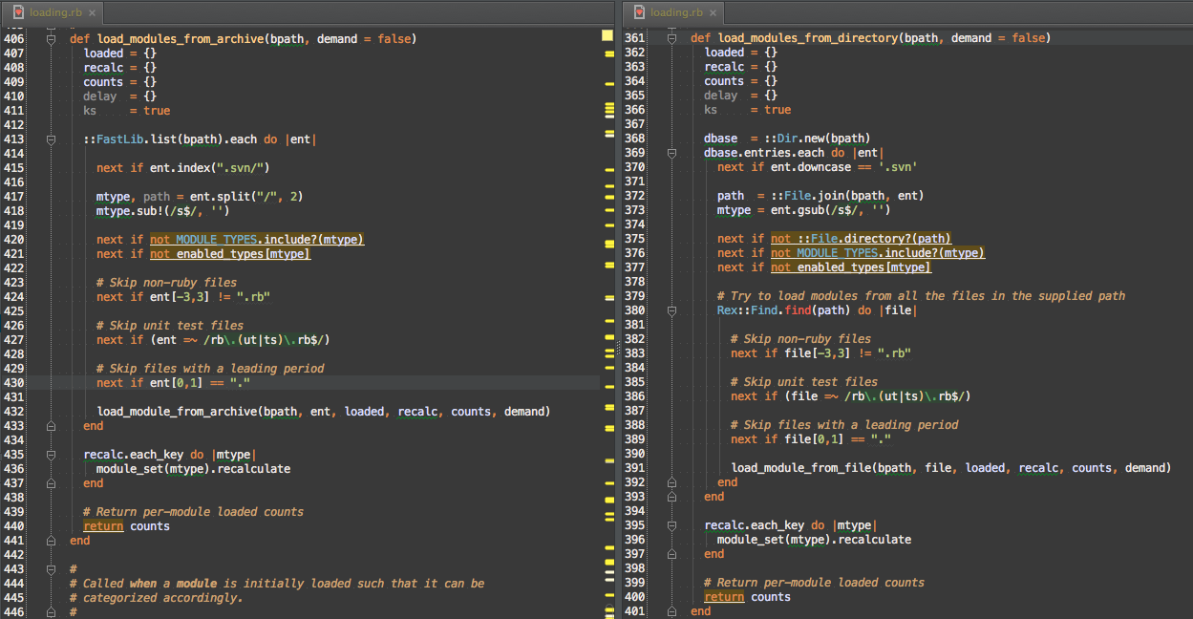The height and width of the screenshot is (619, 1193).
Task: Click the ::Dir.new(bpath) expression
Action: [816, 139]
